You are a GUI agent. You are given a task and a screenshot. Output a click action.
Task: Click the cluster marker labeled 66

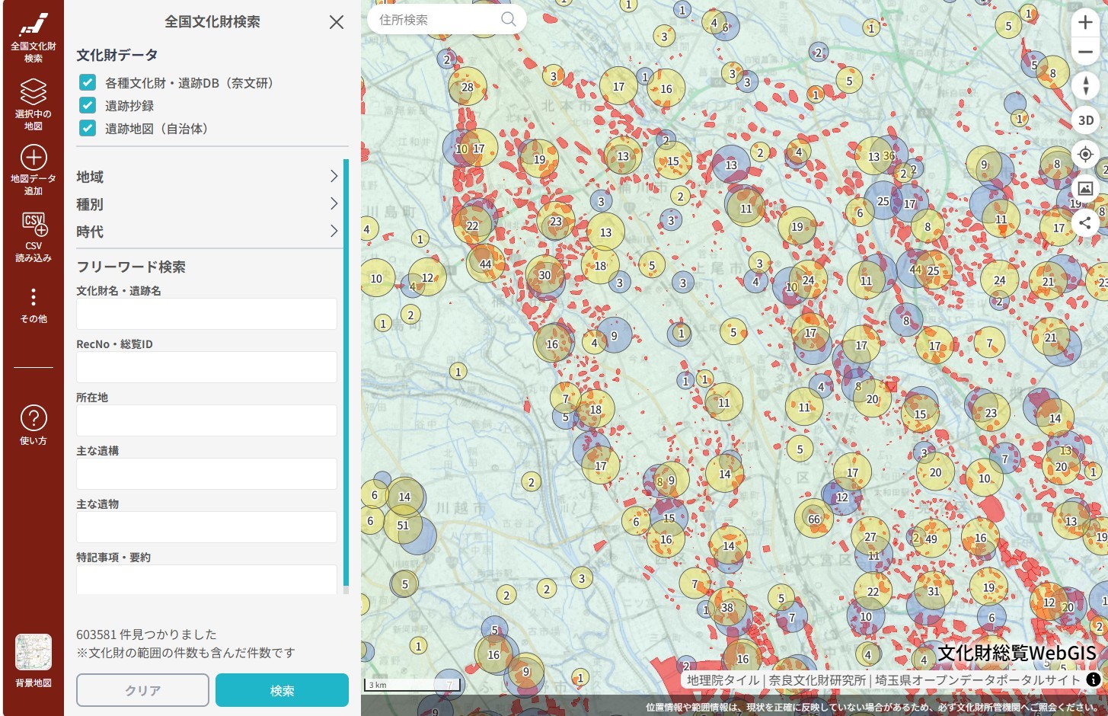814,519
